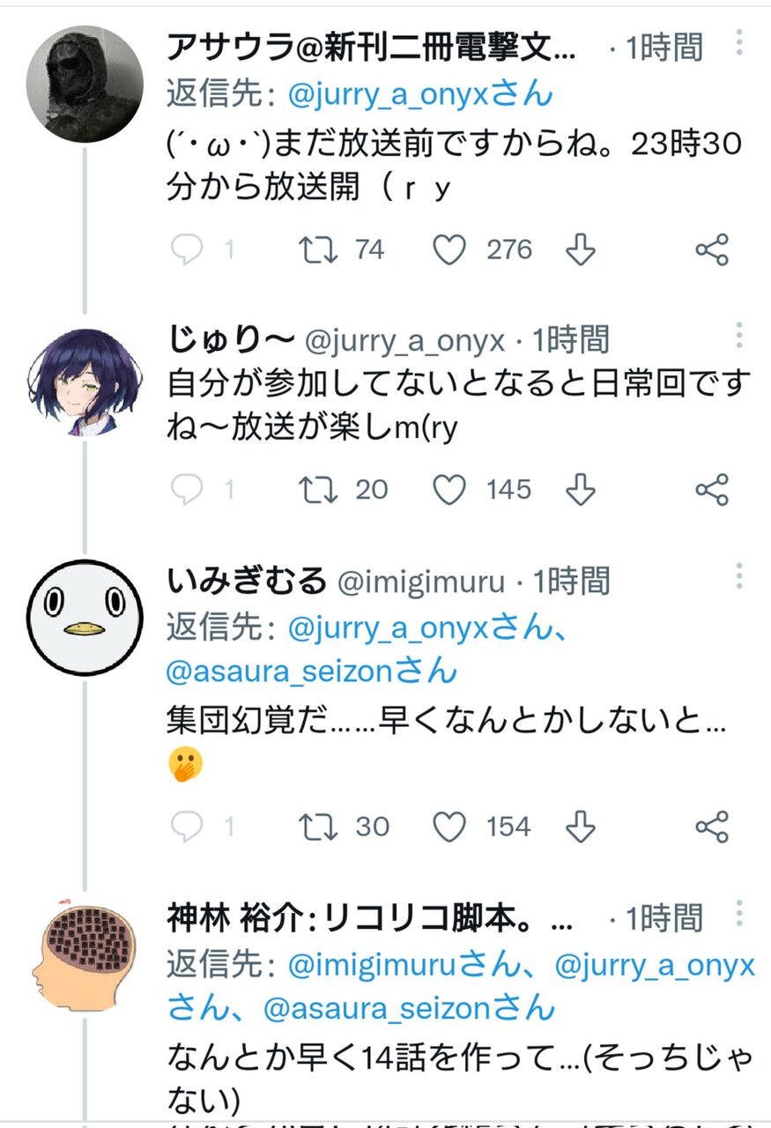The height and width of the screenshot is (1128, 771).
Task: Retweet じゅり〜's tweet with 20 retweets
Action: [317, 490]
